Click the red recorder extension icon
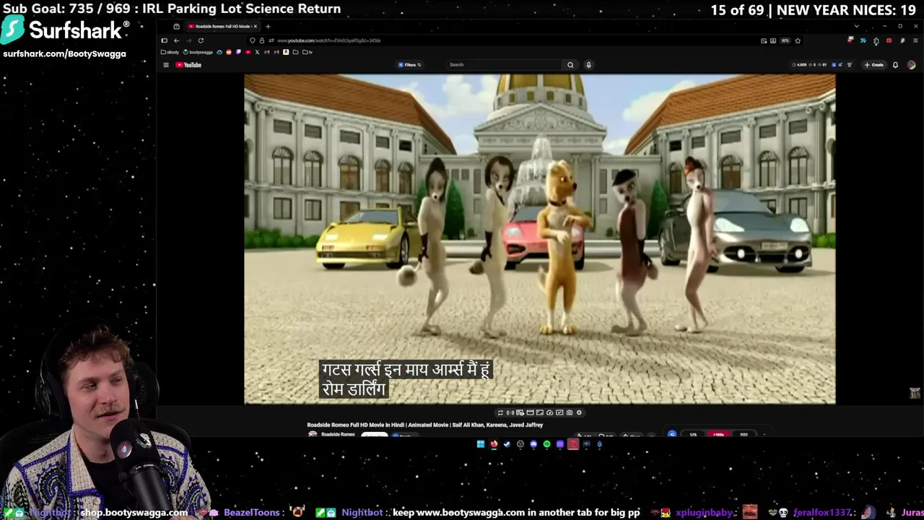Screen dimensions: 924x520 point(889,40)
